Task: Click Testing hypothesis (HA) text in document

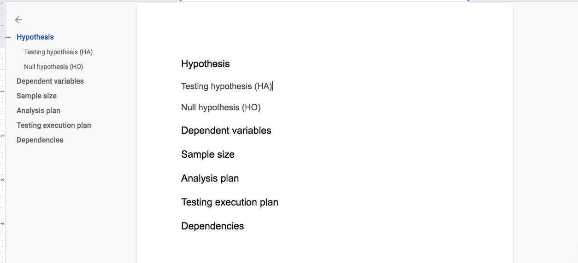Action: coord(226,86)
